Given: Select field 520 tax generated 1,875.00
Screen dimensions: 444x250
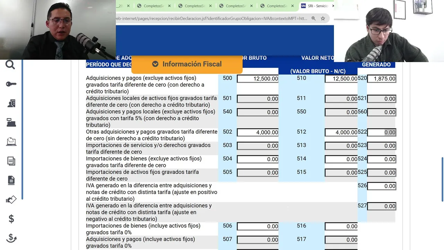Looking at the screenshot, I should pyautogui.click(x=382, y=79).
